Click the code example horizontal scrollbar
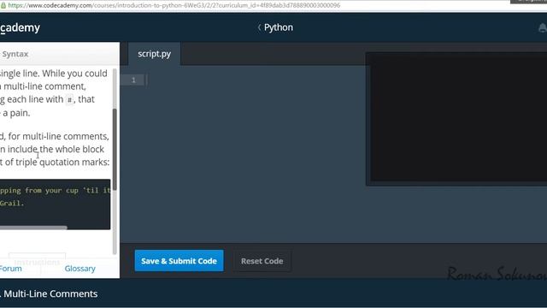Image resolution: width=547 pixels, height=308 pixels. tap(33, 228)
